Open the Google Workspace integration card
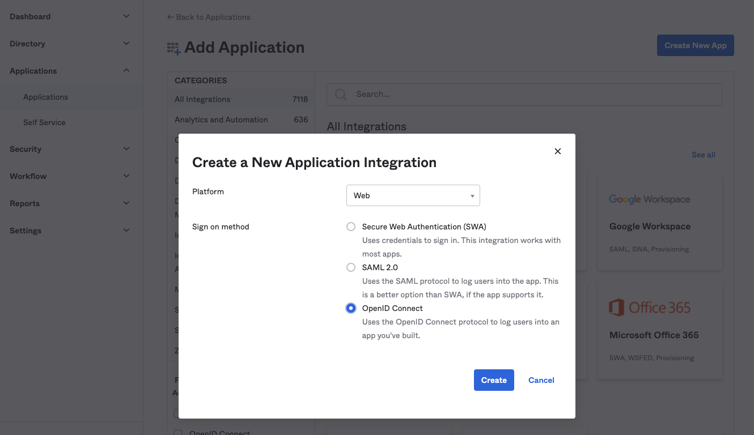This screenshot has height=435, width=754. 660,222
